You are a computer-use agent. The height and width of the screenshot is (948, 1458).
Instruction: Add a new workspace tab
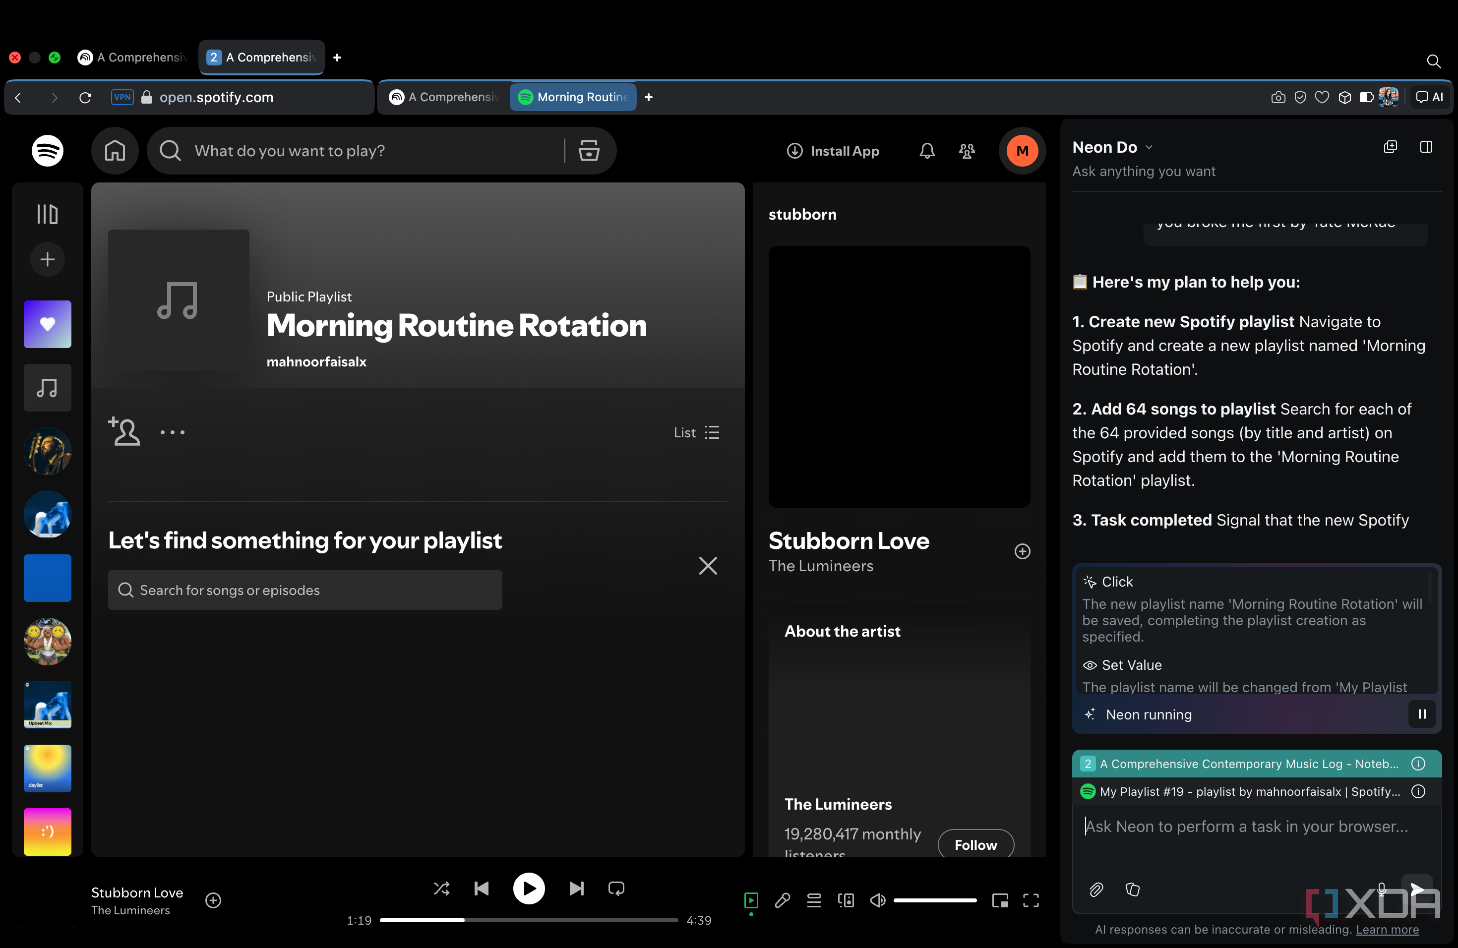(x=337, y=57)
